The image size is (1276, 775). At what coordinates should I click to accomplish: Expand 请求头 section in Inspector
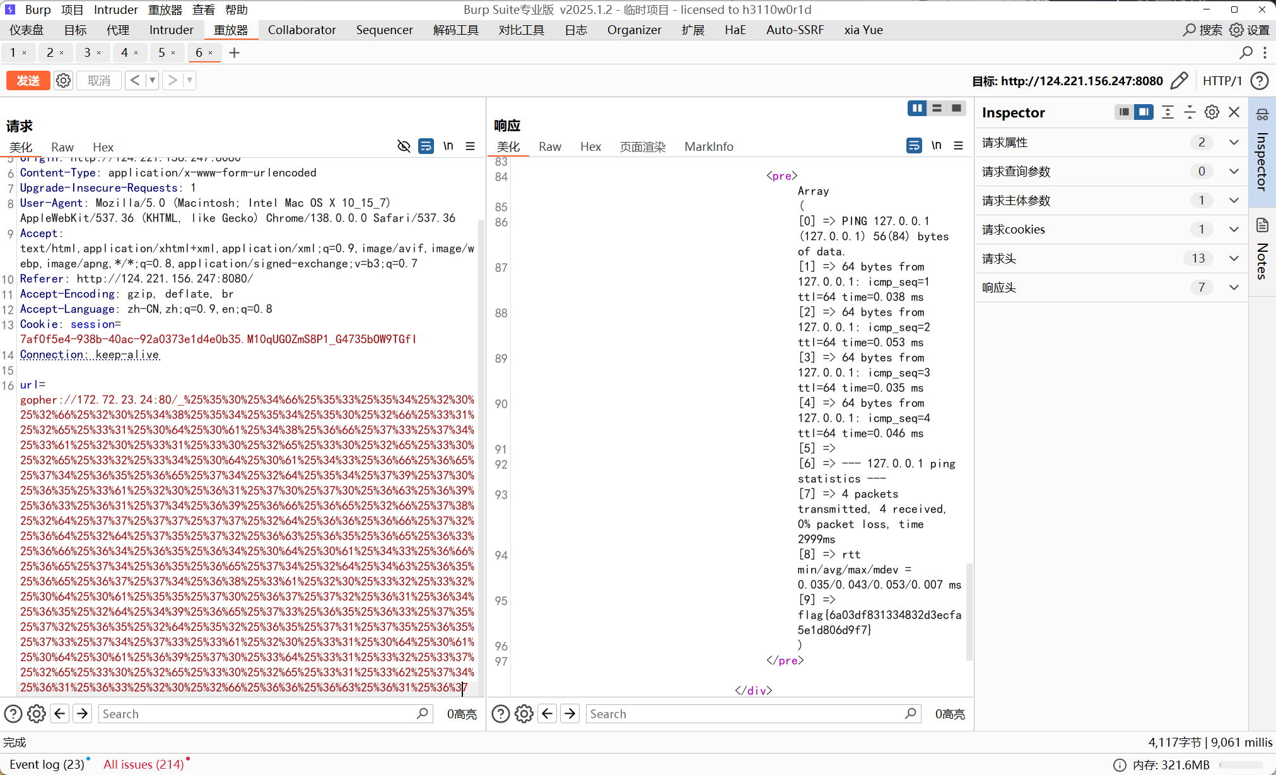tap(1234, 258)
